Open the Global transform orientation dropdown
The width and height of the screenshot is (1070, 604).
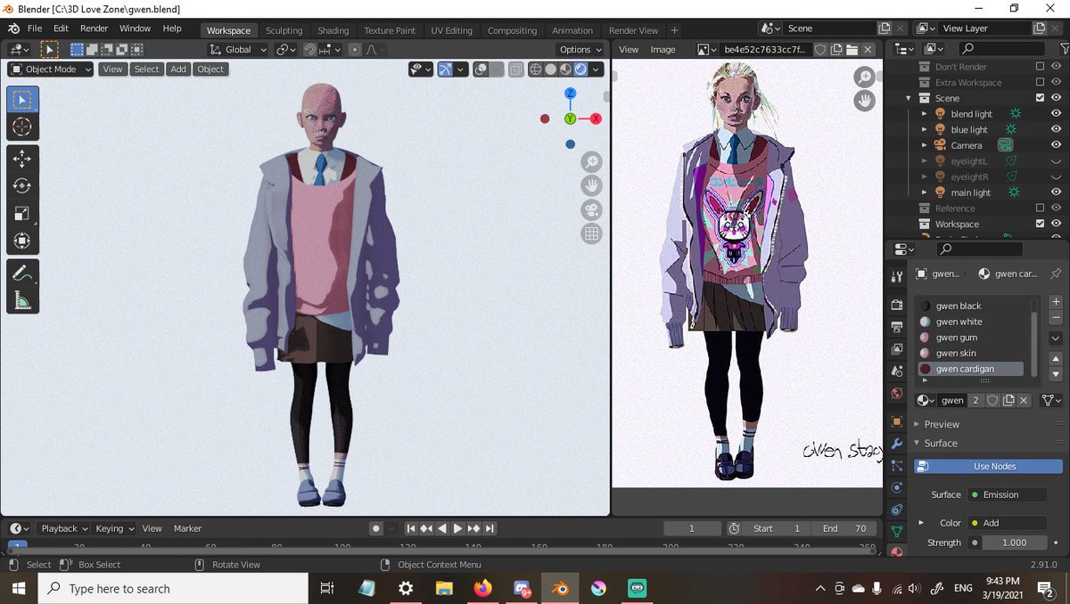click(236, 49)
